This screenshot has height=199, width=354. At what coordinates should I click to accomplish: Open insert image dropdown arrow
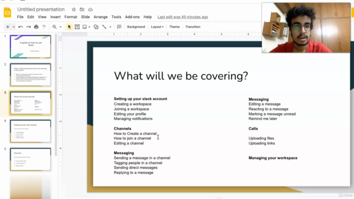point(90,27)
